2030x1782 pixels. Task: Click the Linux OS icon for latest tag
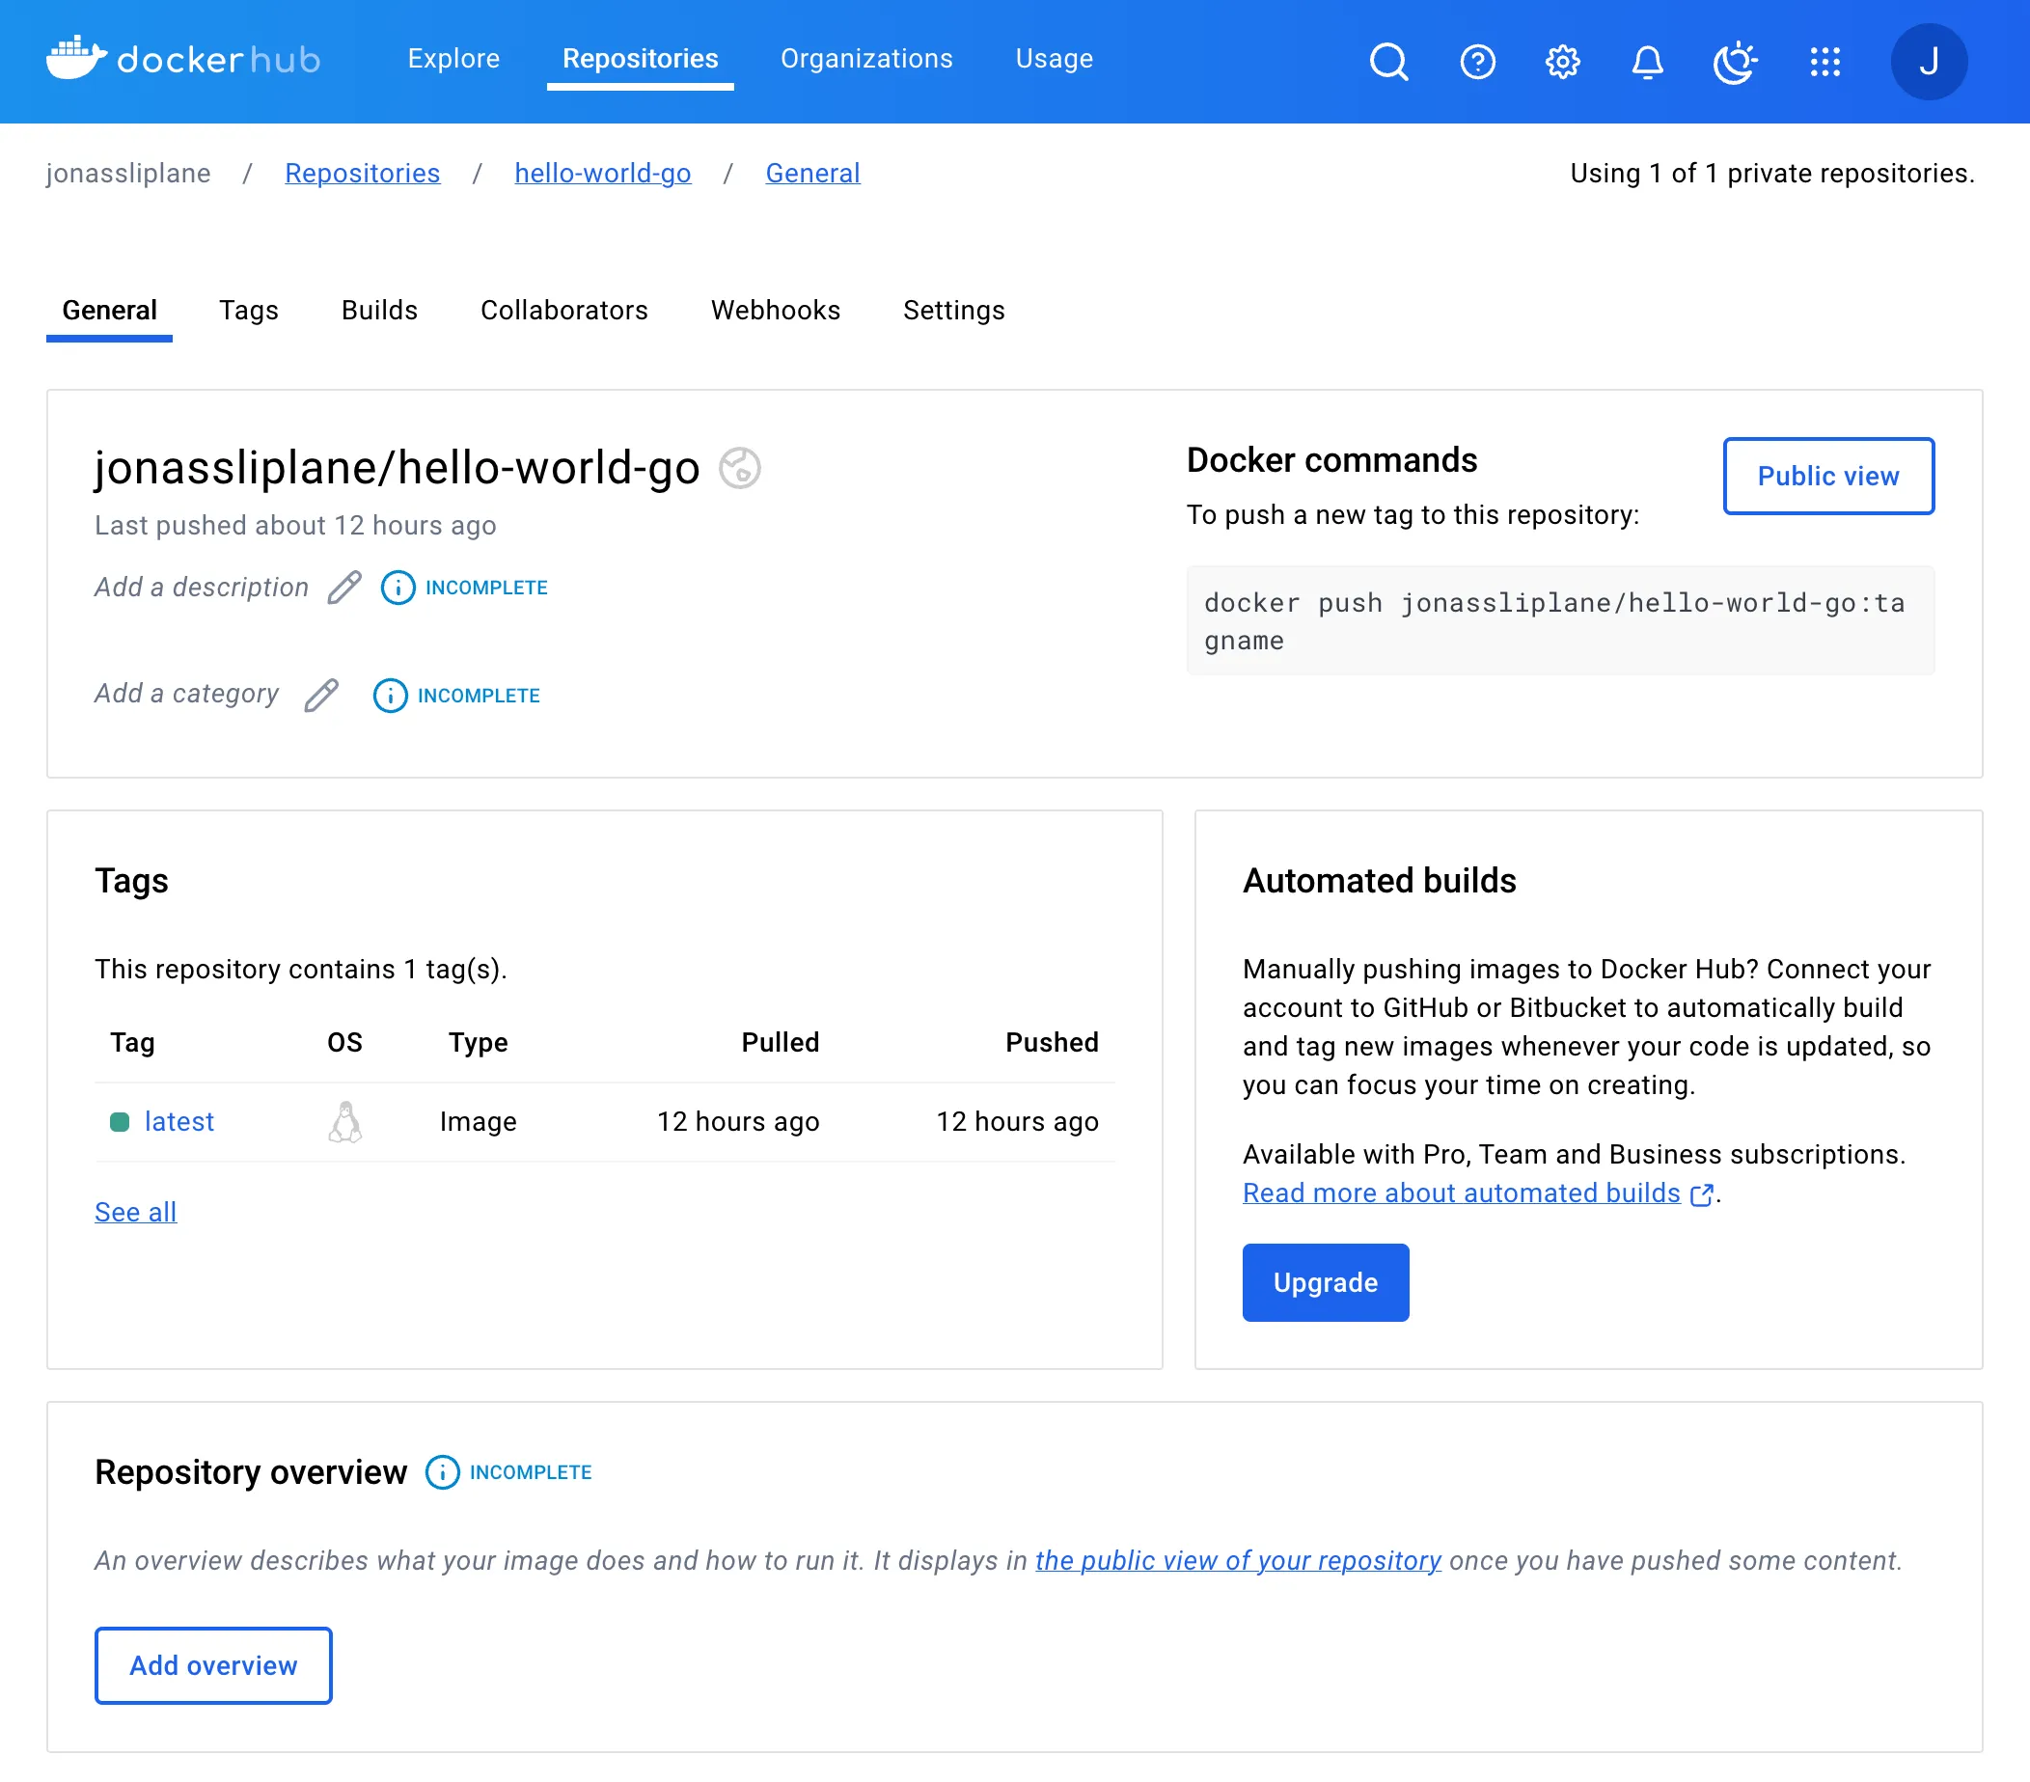(345, 1122)
